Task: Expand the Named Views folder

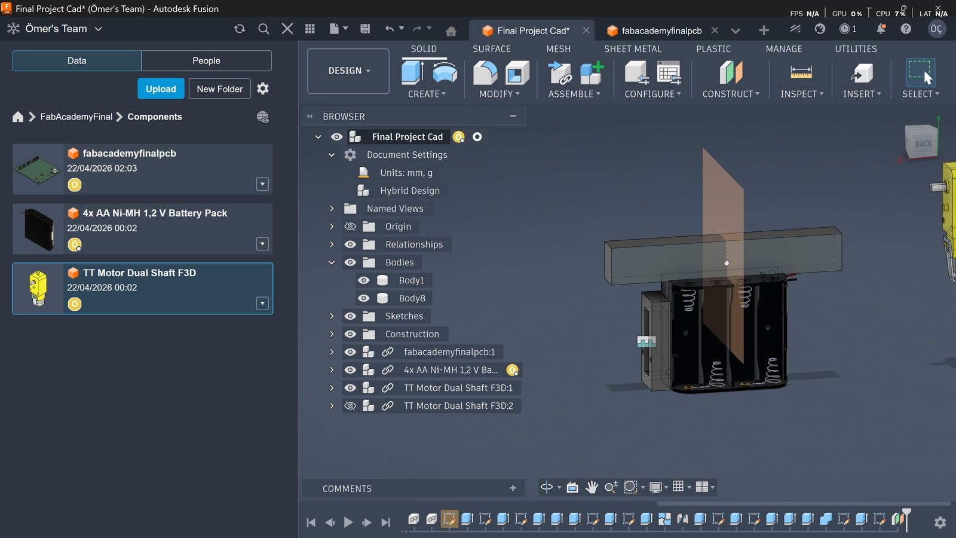Action: (x=332, y=209)
